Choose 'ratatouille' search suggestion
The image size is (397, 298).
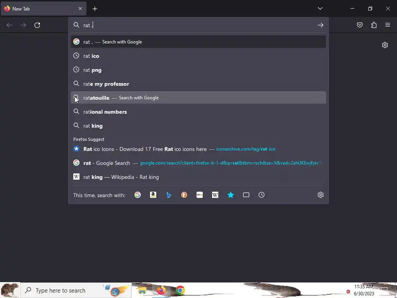pyautogui.click(x=198, y=97)
